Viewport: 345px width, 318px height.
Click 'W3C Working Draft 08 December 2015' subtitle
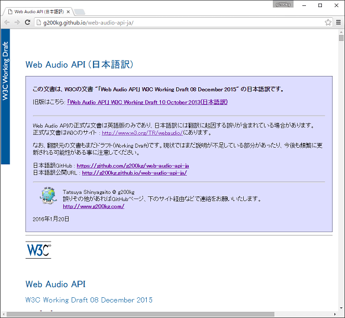coord(89,300)
